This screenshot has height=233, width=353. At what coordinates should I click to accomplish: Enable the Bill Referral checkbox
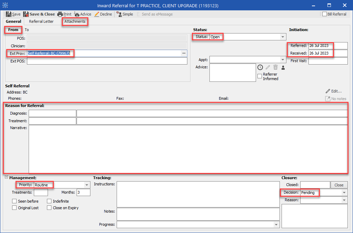324,14
